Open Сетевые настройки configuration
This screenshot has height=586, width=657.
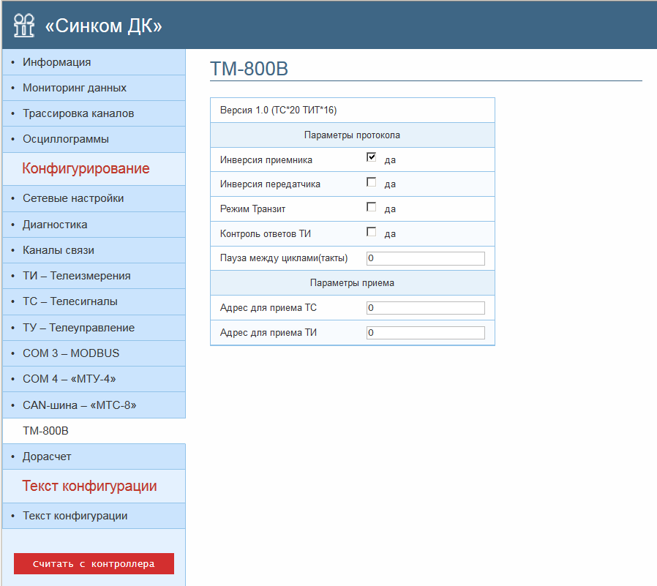click(73, 198)
